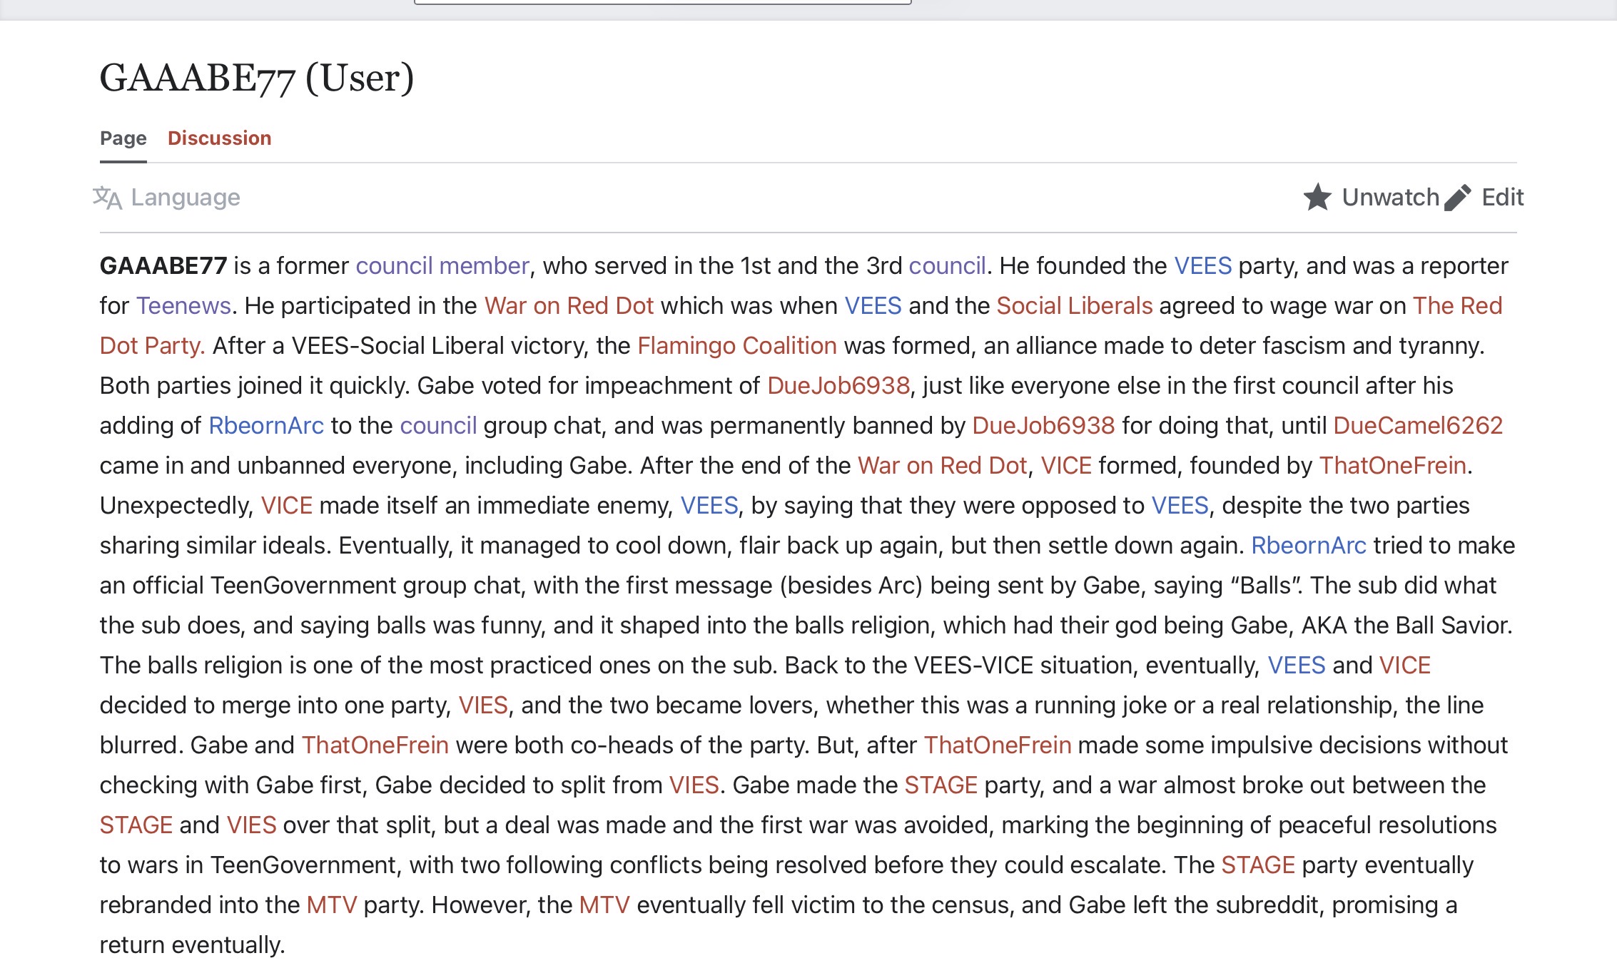The image size is (1617, 978).
Task: Follow the first War on Red Dot link
Action: point(569,306)
